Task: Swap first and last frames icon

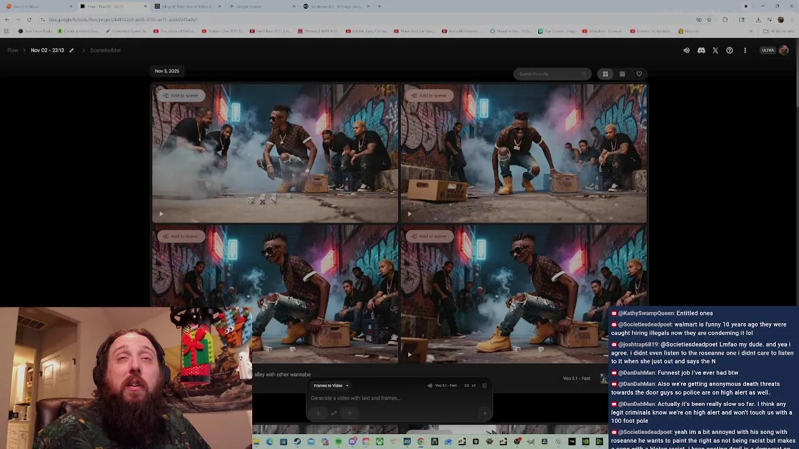Action: [x=334, y=413]
